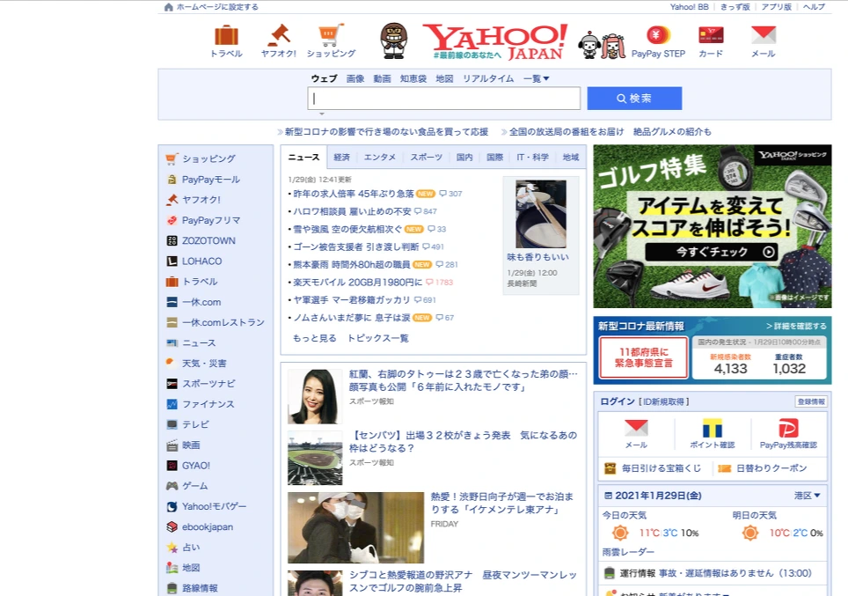Select the スポーツ news tab
The height and width of the screenshot is (596, 848).
point(426,158)
